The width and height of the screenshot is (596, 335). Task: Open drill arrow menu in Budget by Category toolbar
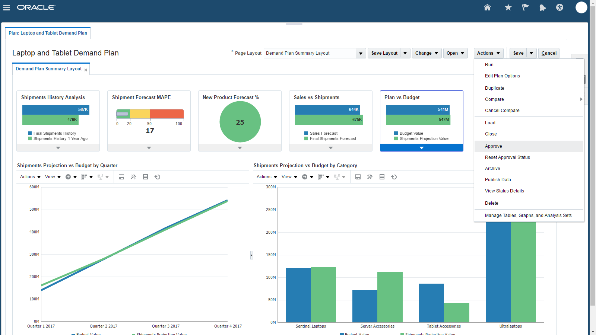coord(307,177)
